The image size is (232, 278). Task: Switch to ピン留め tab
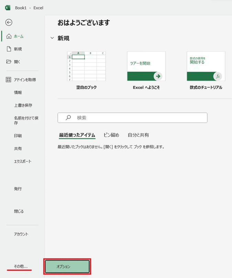coord(111,135)
